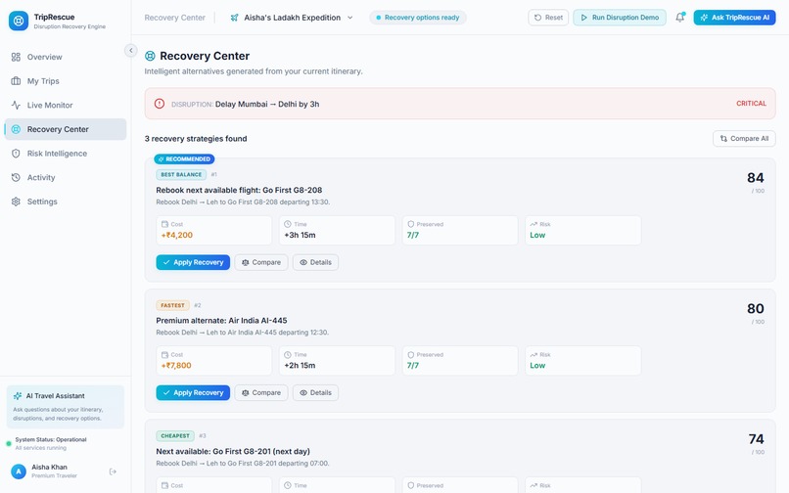The image size is (789, 493).
Task: Click the critical disruption alert icon
Action: pyautogui.click(x=160, y=104)
